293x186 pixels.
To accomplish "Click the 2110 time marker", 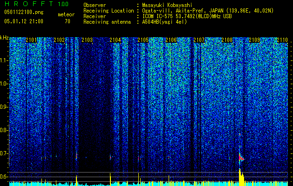I will click(x=282, y=40).
